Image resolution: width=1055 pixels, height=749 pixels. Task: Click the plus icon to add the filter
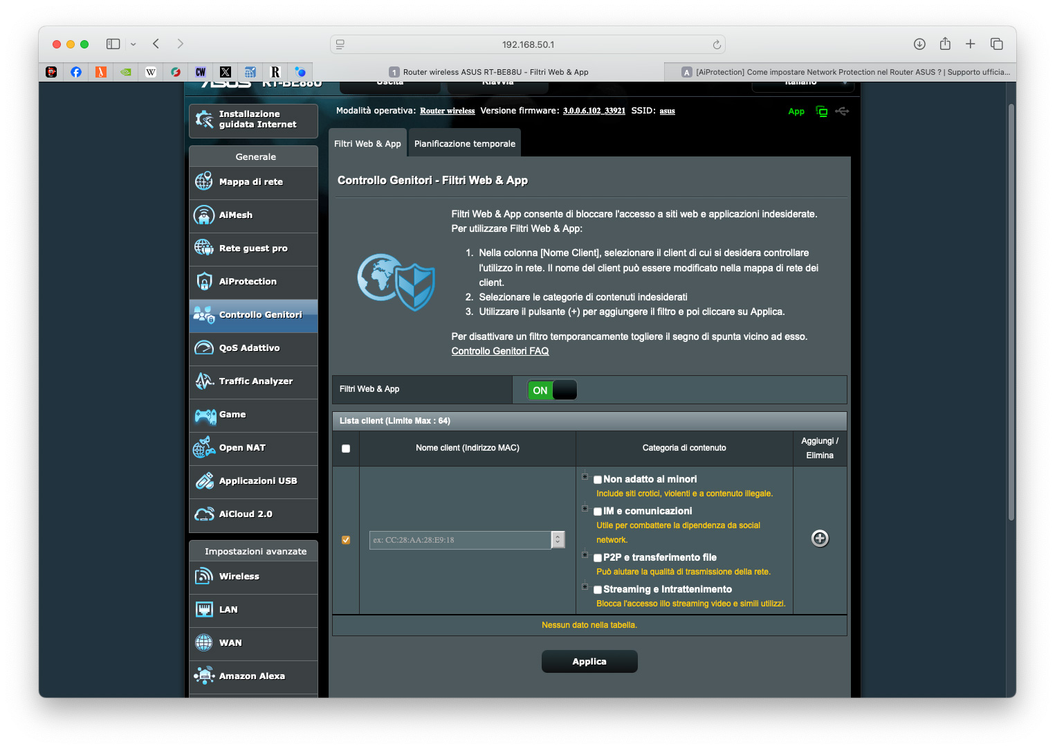[820, 539]
